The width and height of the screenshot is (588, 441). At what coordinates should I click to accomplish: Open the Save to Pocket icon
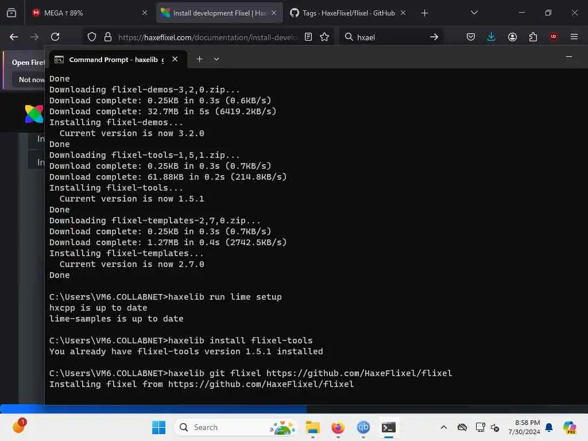coord(471,37)
